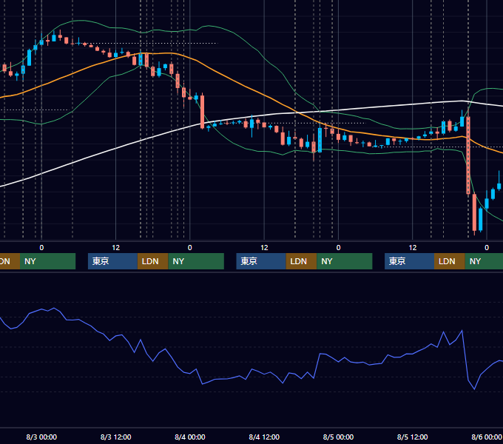503x444 pixels.
Task: Click the hour label 12 above 8/3 12:00
Action: click(116, 248)
